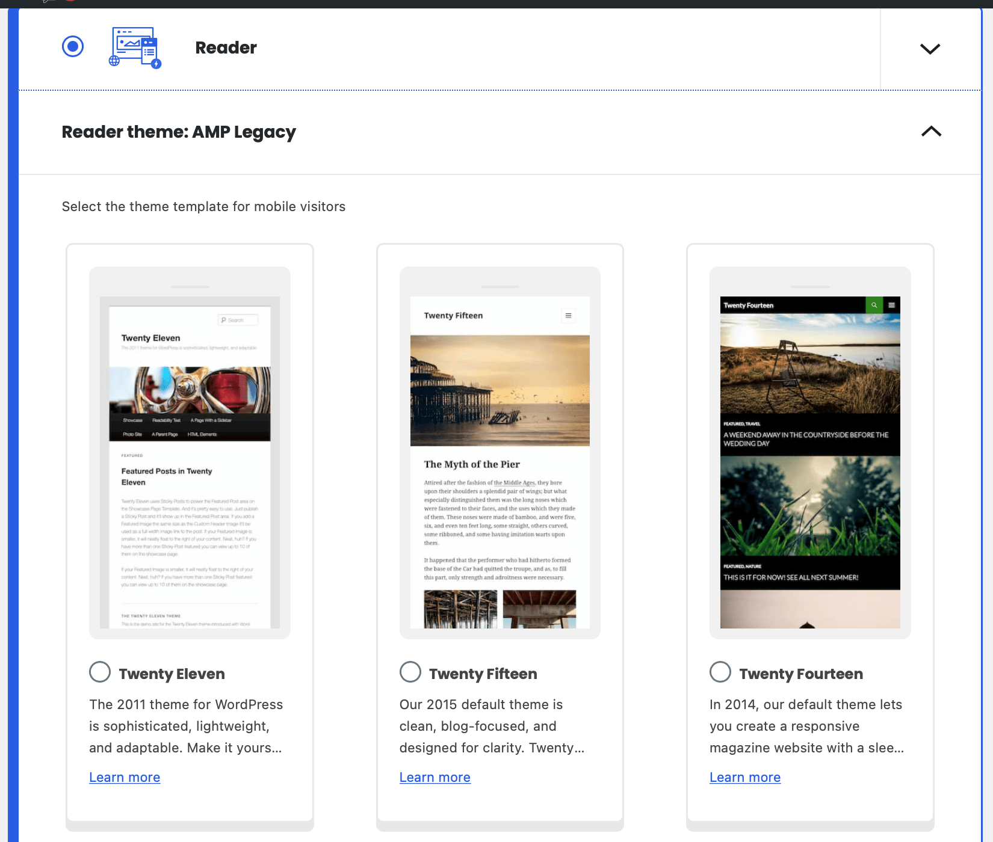Click the Twenty Fifteen theme title
Screen dimensions: 993x842
pyautogui.click(x=483, y=674)
